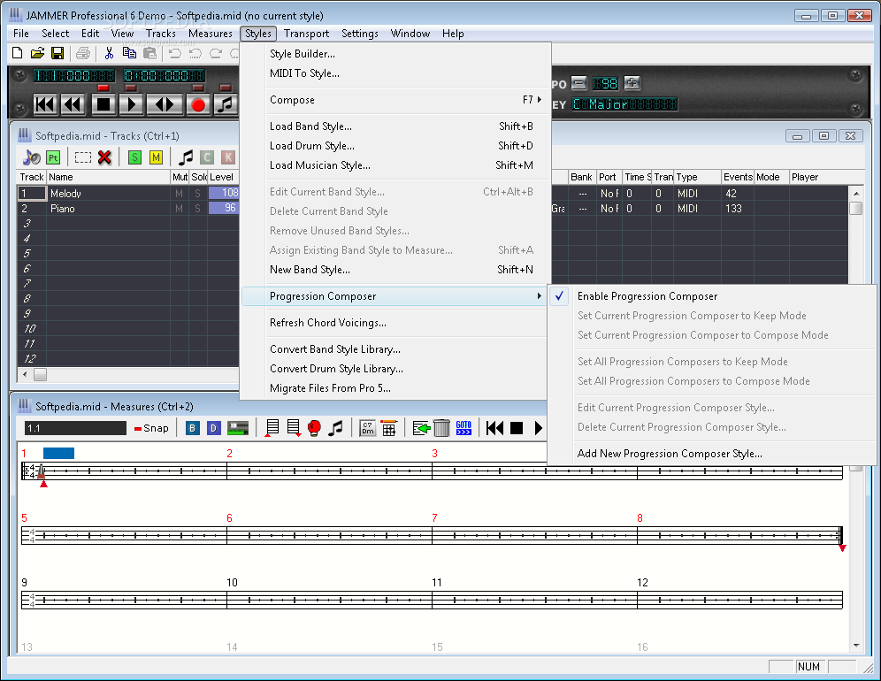Click the Copy icon in main toolbar
The image size is (881, 681).
coord(129,53)
